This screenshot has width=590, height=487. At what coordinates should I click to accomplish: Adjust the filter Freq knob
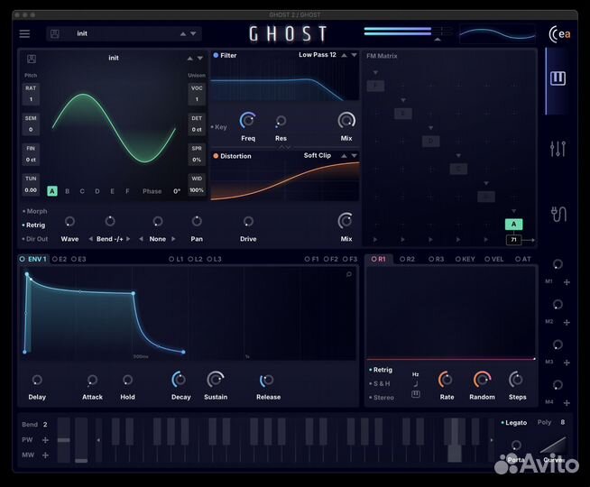247,120
